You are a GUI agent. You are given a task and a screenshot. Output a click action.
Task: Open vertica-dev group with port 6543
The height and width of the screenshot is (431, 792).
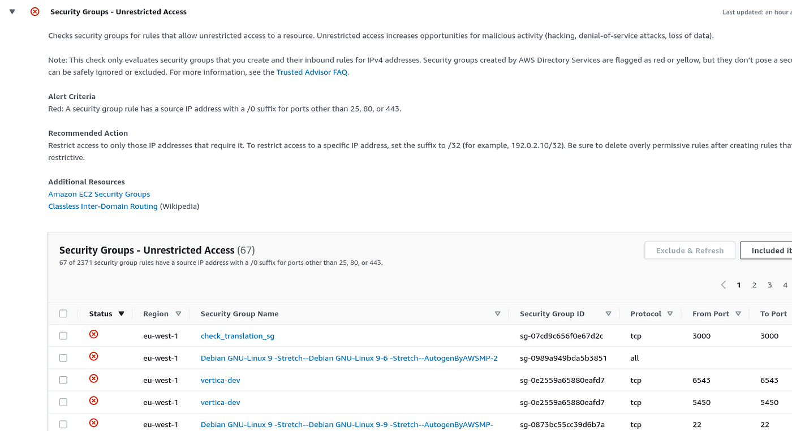click(221, 380)
